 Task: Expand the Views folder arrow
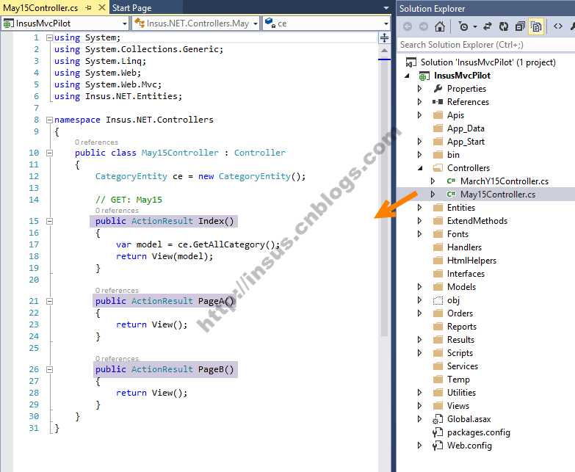tap(420, 406)
